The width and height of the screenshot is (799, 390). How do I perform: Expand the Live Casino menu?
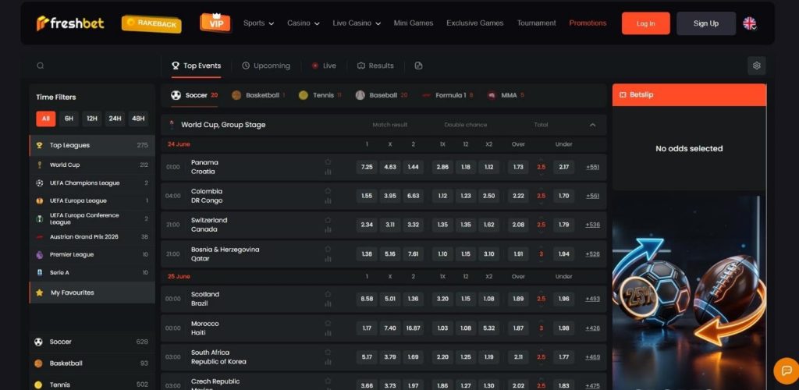(357, 23)
